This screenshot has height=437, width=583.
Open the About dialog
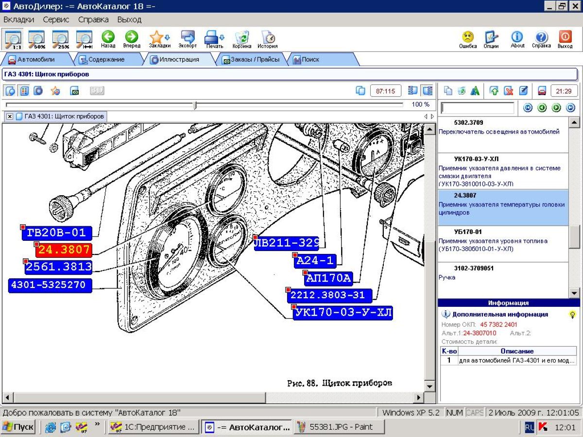[x=517, y=39]
